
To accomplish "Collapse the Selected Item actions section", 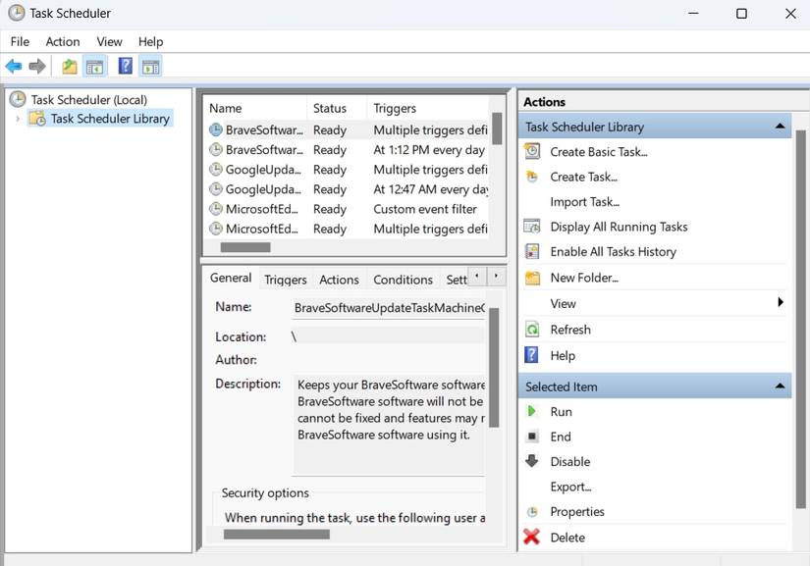I will click(780, 386).
